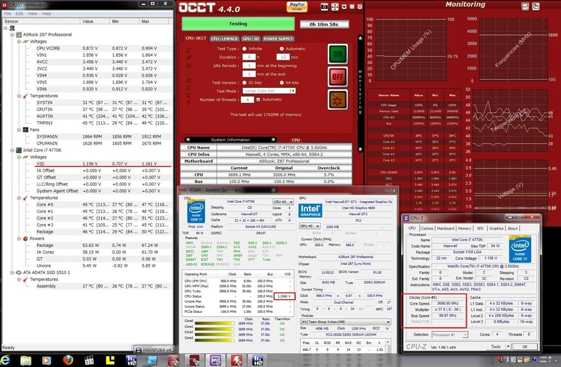Click the star next to System Information
Image resolution: width=561 pixels, height=367 pixels.
[188, 140]
